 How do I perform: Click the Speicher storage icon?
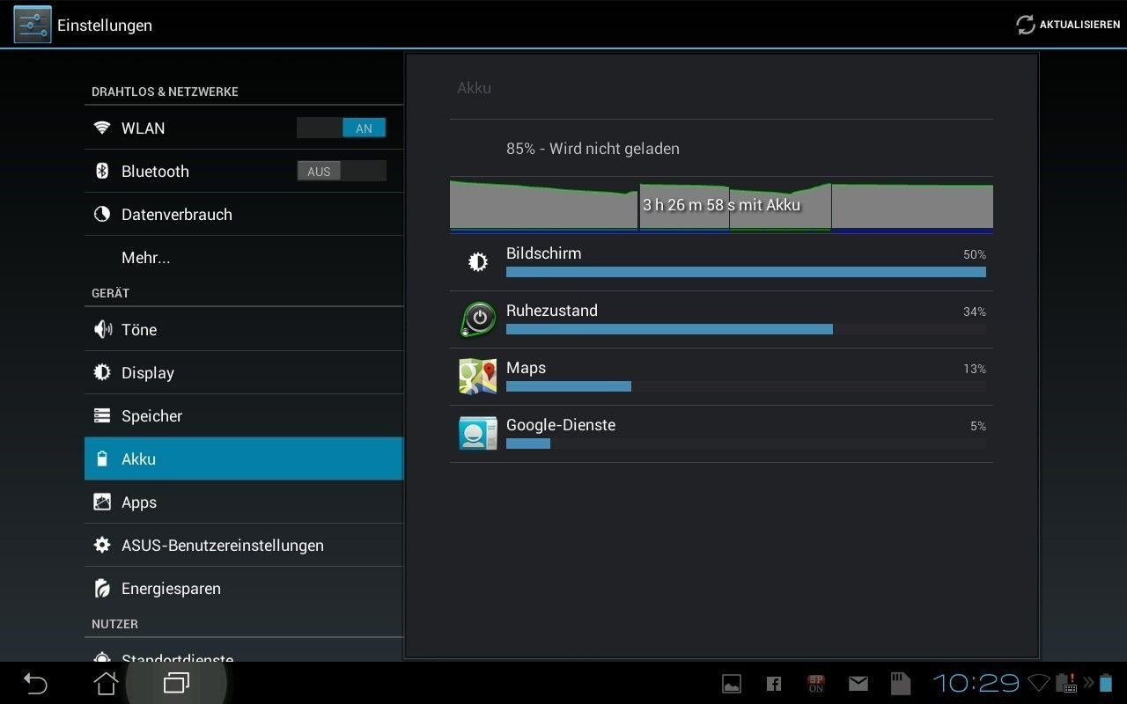102,416
